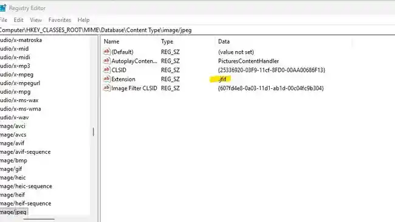Click the tree pane vertical scrollbar thumb
Screen dimensions: 395x222
(94, 132)
